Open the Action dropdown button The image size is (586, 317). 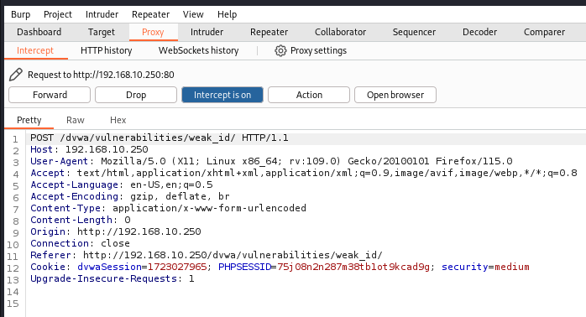click(309, 95)
